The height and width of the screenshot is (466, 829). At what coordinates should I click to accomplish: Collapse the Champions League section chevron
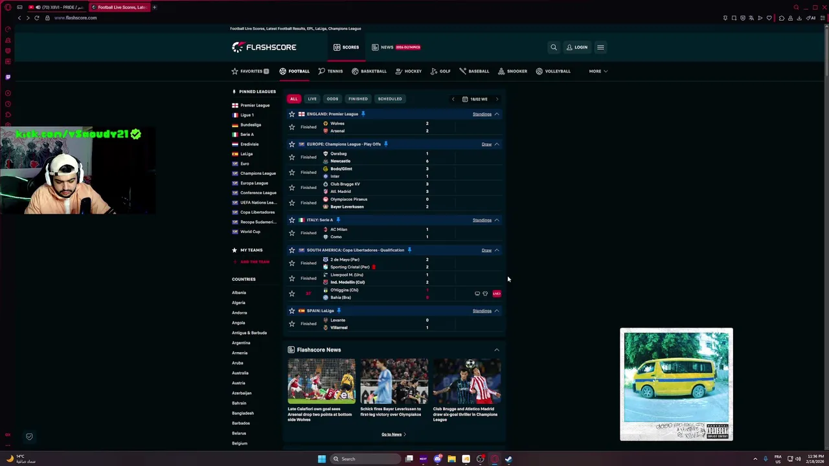(497, 144)
